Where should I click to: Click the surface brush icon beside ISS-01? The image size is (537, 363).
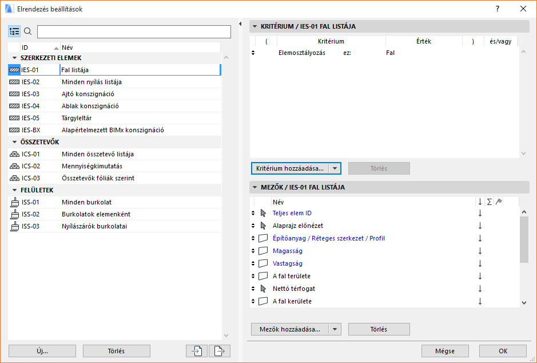point(14,202)
